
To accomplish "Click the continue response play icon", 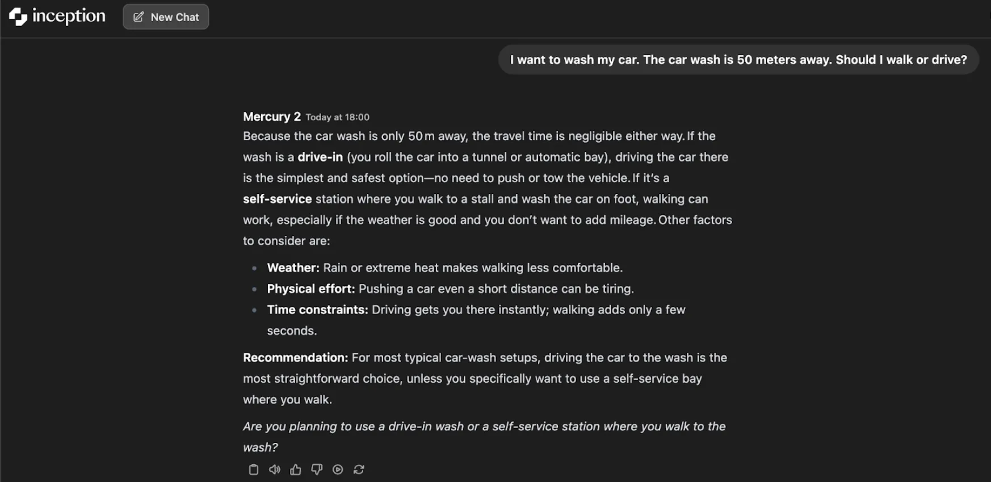I will (338, 470).
